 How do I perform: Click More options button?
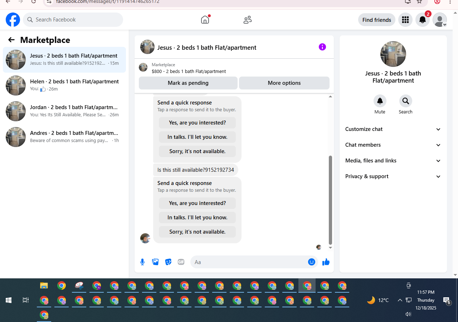284,83
